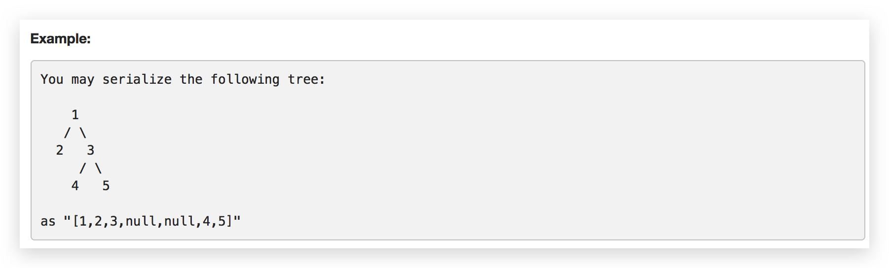Click the word "following" in the code block
Screen dimensions: 889x268
(245, 79)
